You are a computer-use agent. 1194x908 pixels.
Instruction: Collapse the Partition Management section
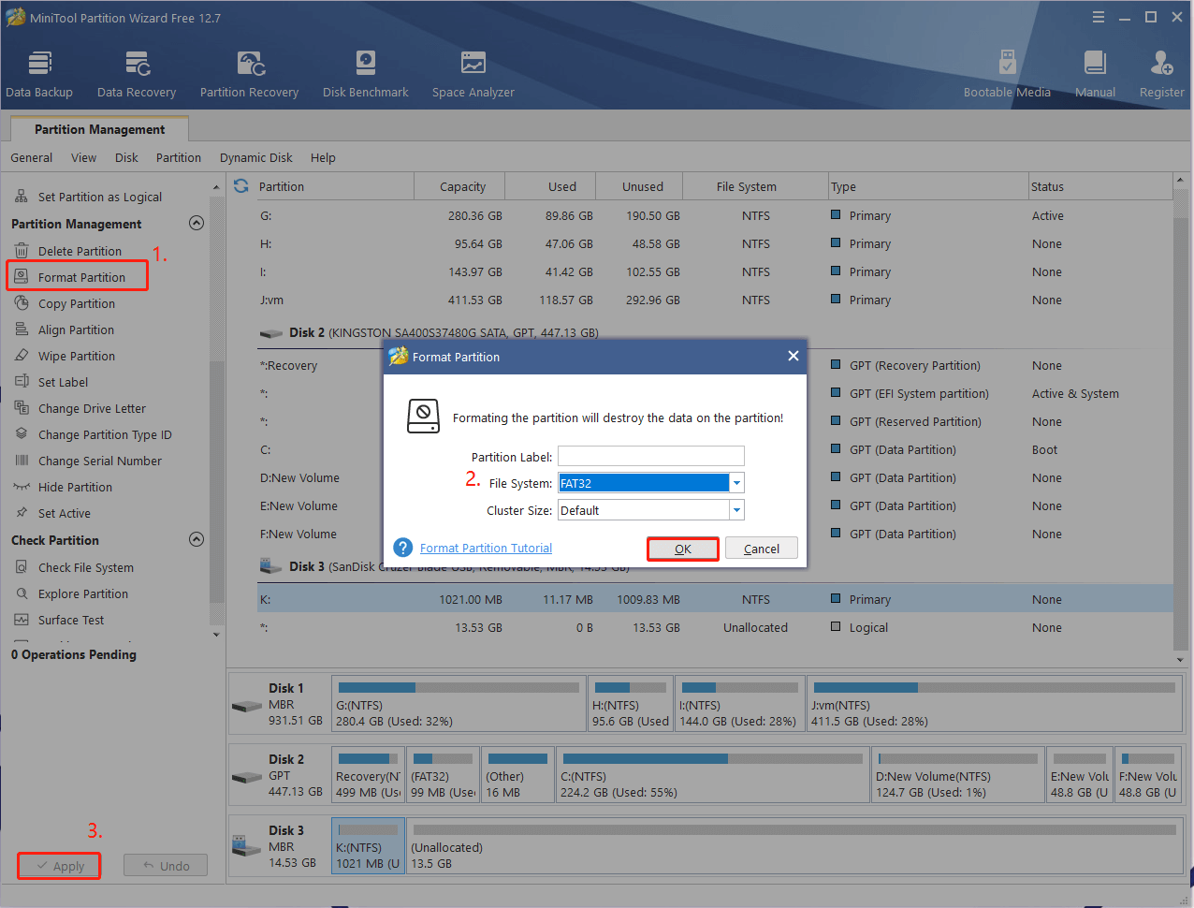[197, 223]
